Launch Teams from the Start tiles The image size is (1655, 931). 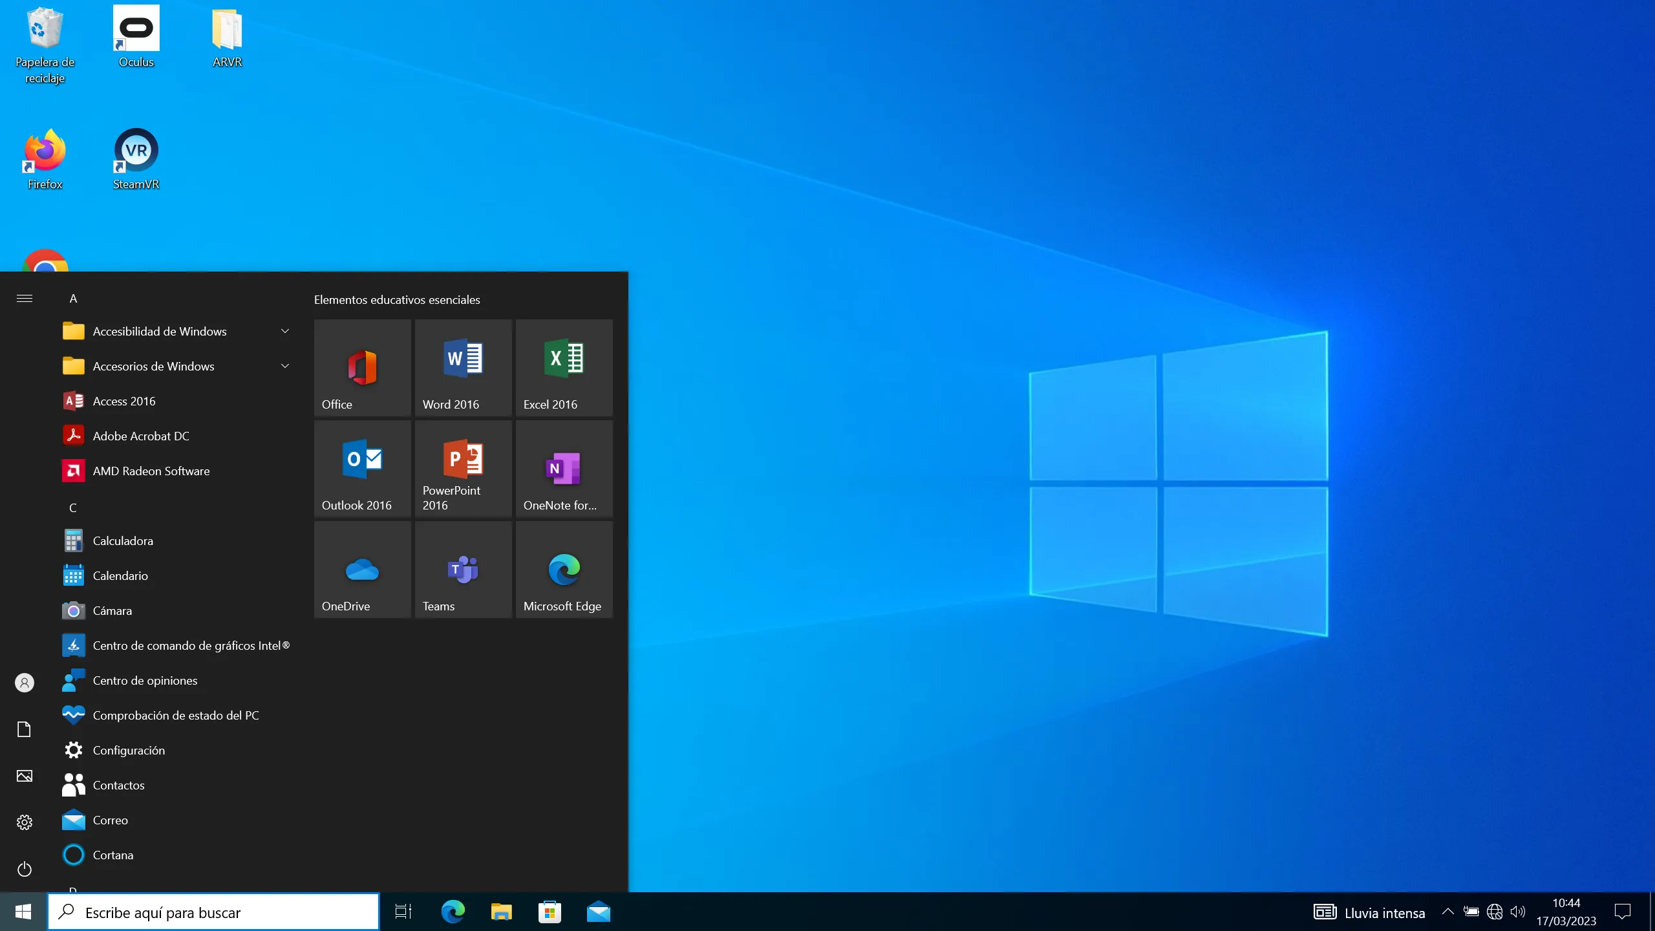click(x=464, y=569)
